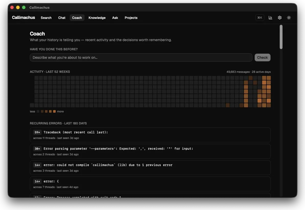Open the statistics bar chart icon
This screenshot has width=305, height=210.
tap(270, 18)
